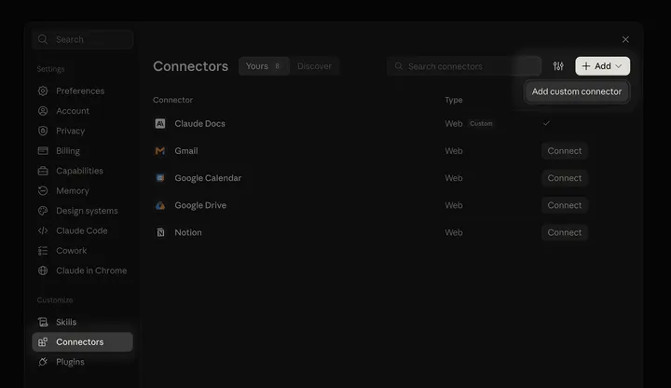Click the plus sign on Add
This screenshot has width=671, height=388.
tap(586, 66)
